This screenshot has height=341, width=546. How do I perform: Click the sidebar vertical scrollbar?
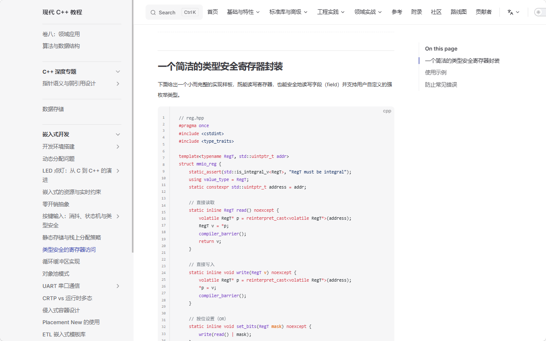click(x=133, y=126)
